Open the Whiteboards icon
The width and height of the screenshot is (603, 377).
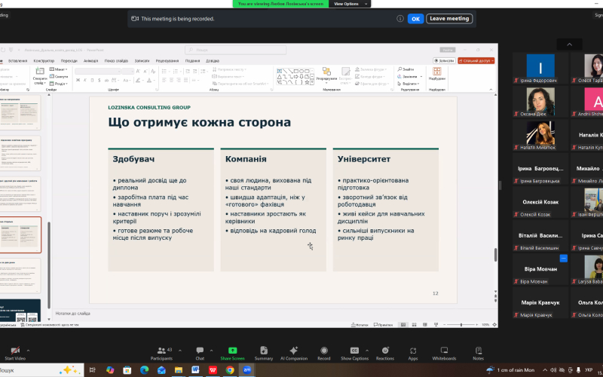point(444,351)
